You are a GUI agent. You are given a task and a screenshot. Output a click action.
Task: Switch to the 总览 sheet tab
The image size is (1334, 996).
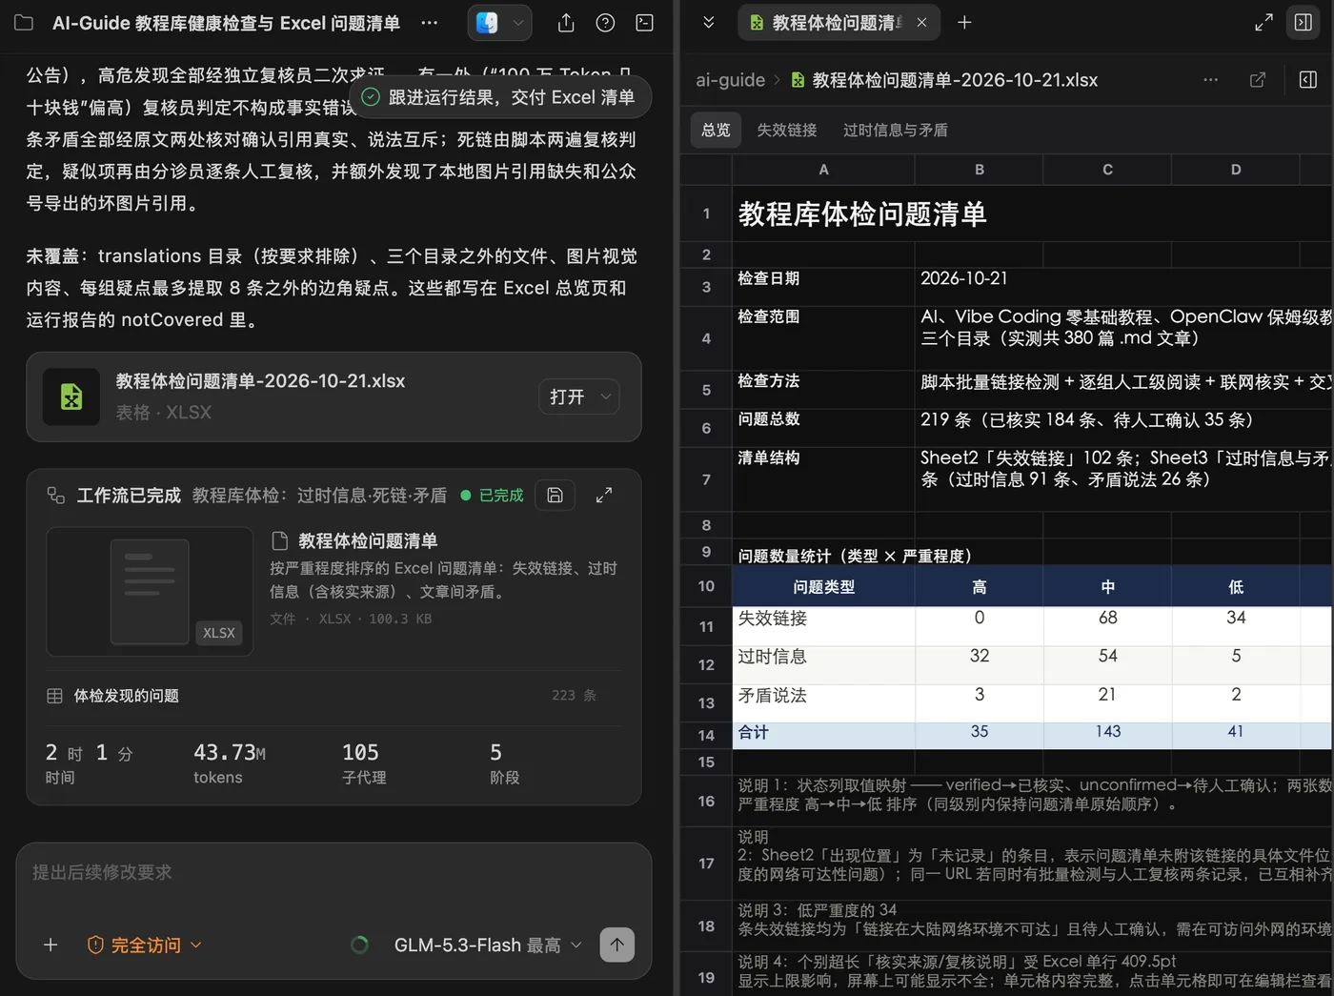pos(716,130)
